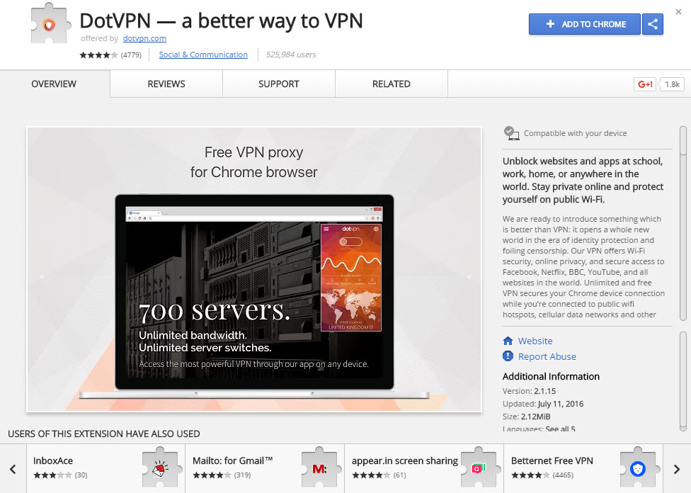
Task: Click the share icon next to Add to Chrome
Action: [653, 24]
